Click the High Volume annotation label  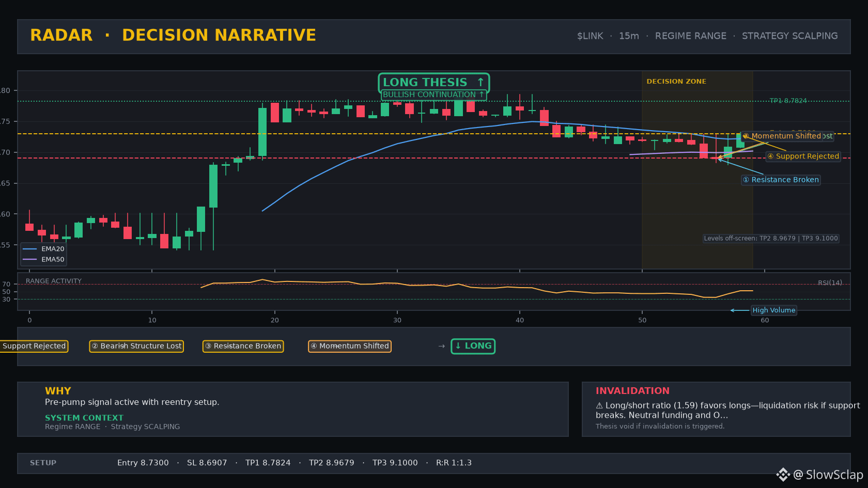coord(773,310)
